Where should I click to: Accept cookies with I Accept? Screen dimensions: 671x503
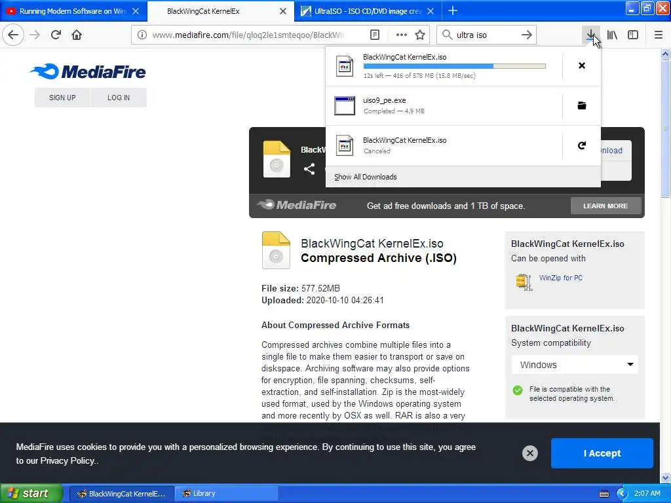(602, 453)
